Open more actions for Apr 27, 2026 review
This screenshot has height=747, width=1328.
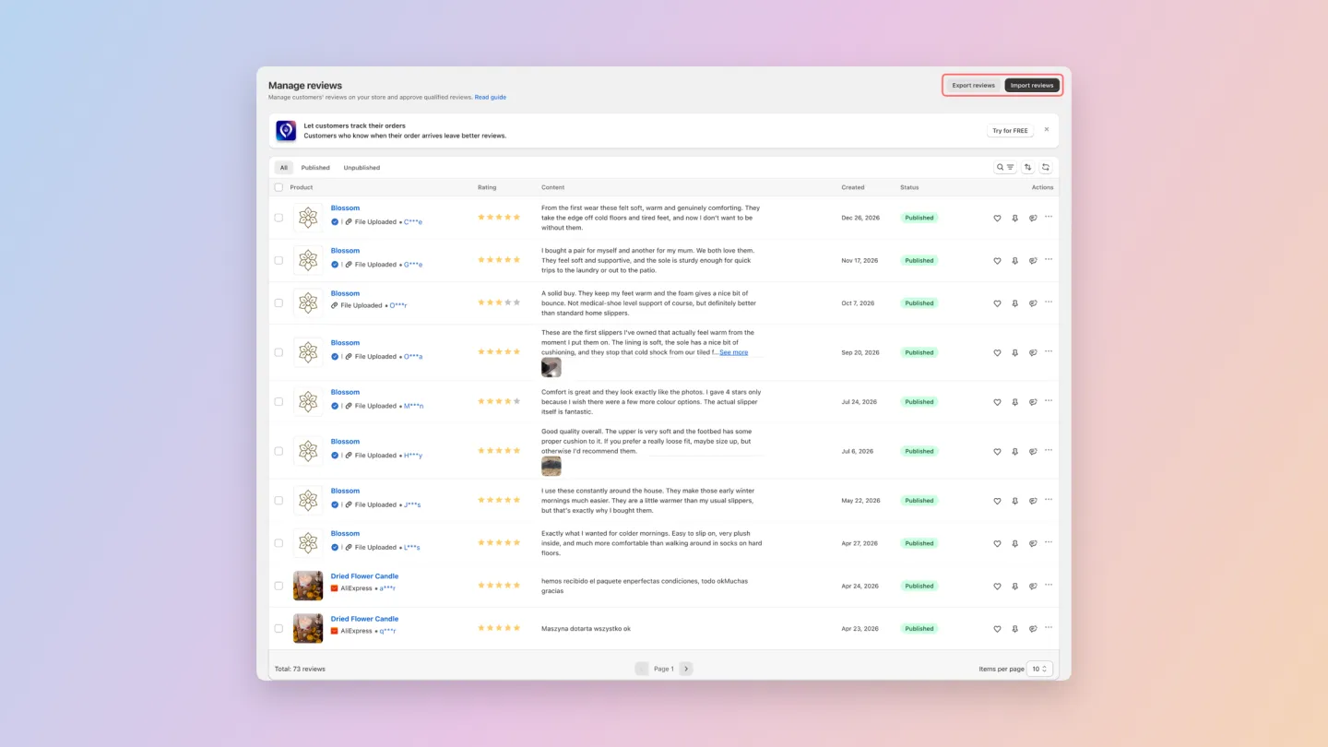[x=1049, y=543]
